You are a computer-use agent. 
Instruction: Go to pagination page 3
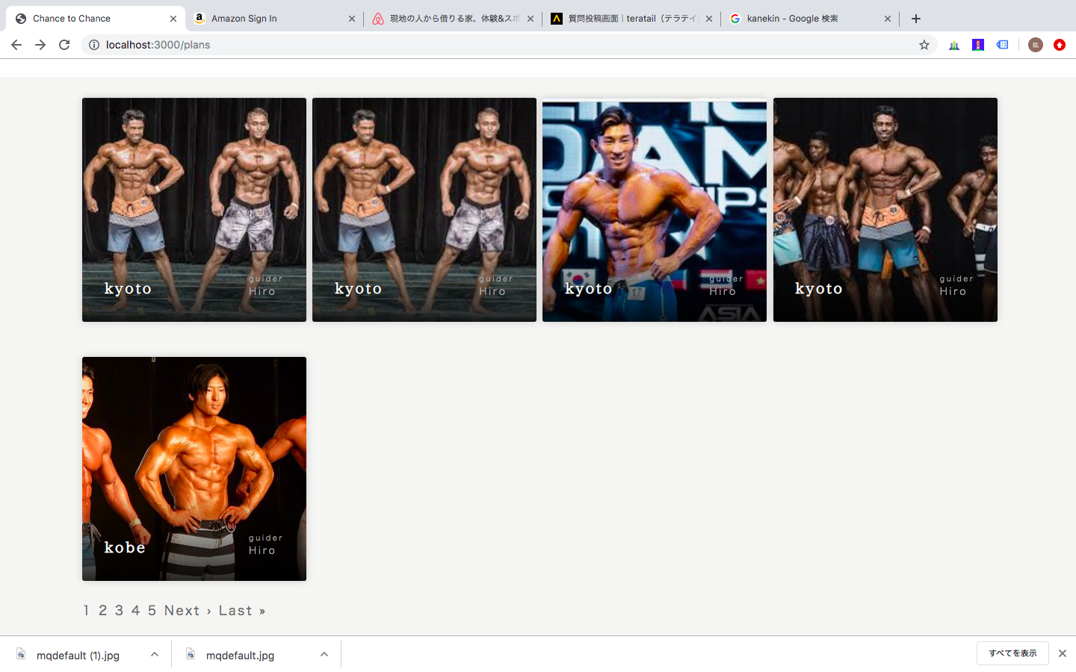pos(119,611)
